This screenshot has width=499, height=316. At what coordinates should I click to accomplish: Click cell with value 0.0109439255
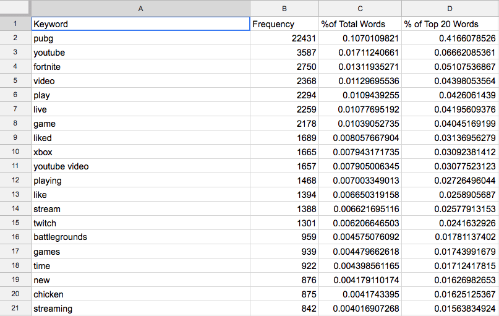tap(360, 95)
